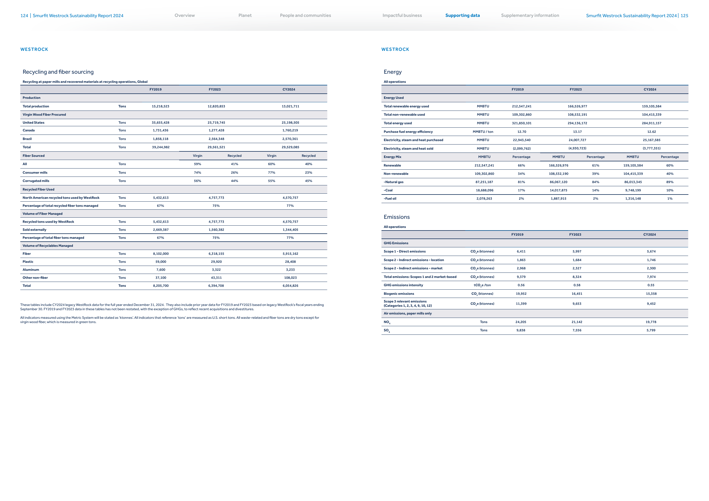Select the Fiber Sourced subheader row label

(x=34, y=156)
